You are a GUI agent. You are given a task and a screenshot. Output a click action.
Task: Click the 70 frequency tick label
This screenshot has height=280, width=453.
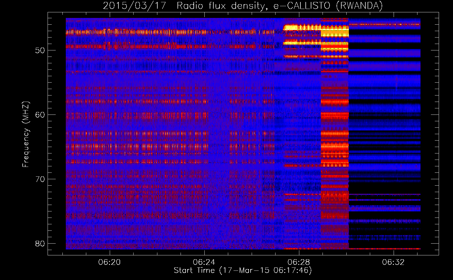(40, 179)
